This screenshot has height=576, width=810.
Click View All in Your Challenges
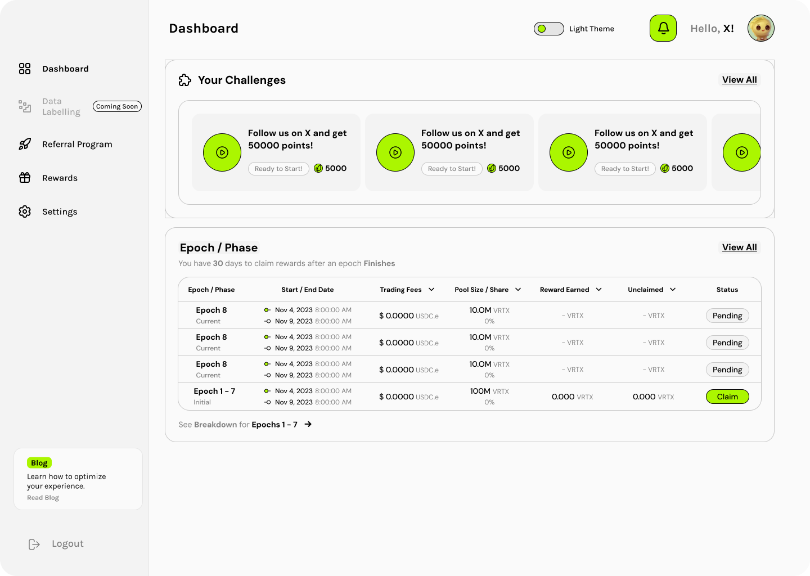pos(739,80)
